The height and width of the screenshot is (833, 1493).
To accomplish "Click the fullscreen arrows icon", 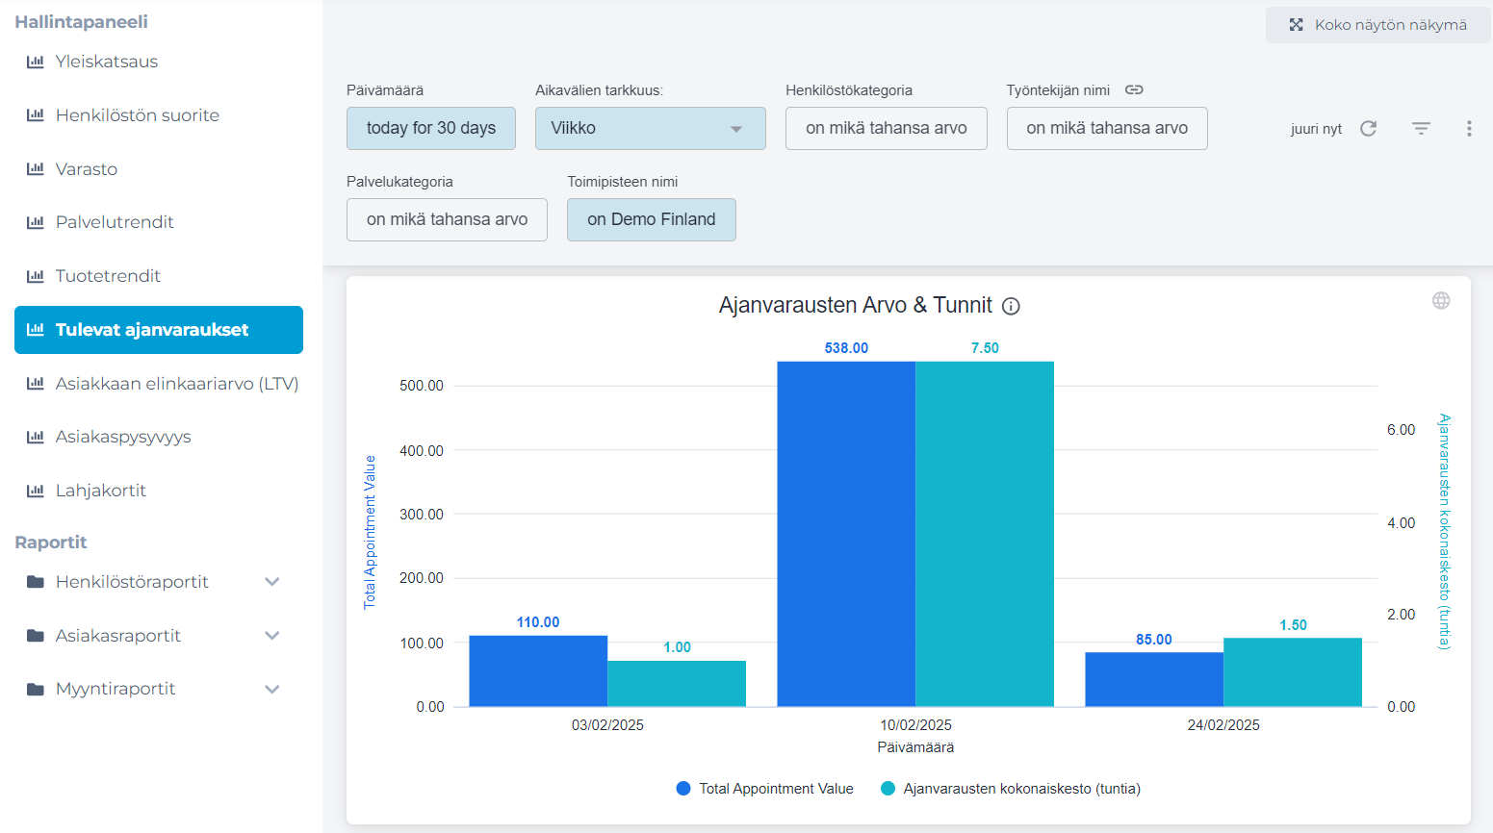I will pyautogui.click(x=1296, y=25).
